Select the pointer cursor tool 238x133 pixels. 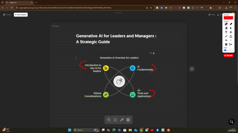(231, 28)
